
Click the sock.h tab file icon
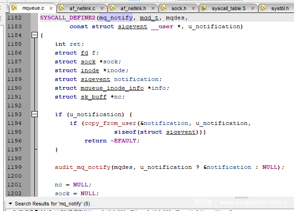(x=164, y=8)
